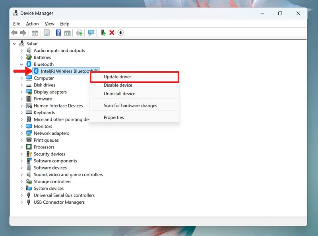318x236 pixels.
Task: Click the red X Uninstall device toolbar icon
Action: click(x=112, y=33)
